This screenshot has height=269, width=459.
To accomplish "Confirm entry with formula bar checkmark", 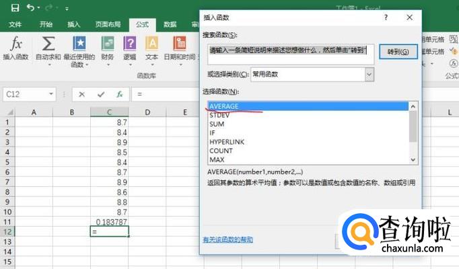I will (x=101, y=94).
